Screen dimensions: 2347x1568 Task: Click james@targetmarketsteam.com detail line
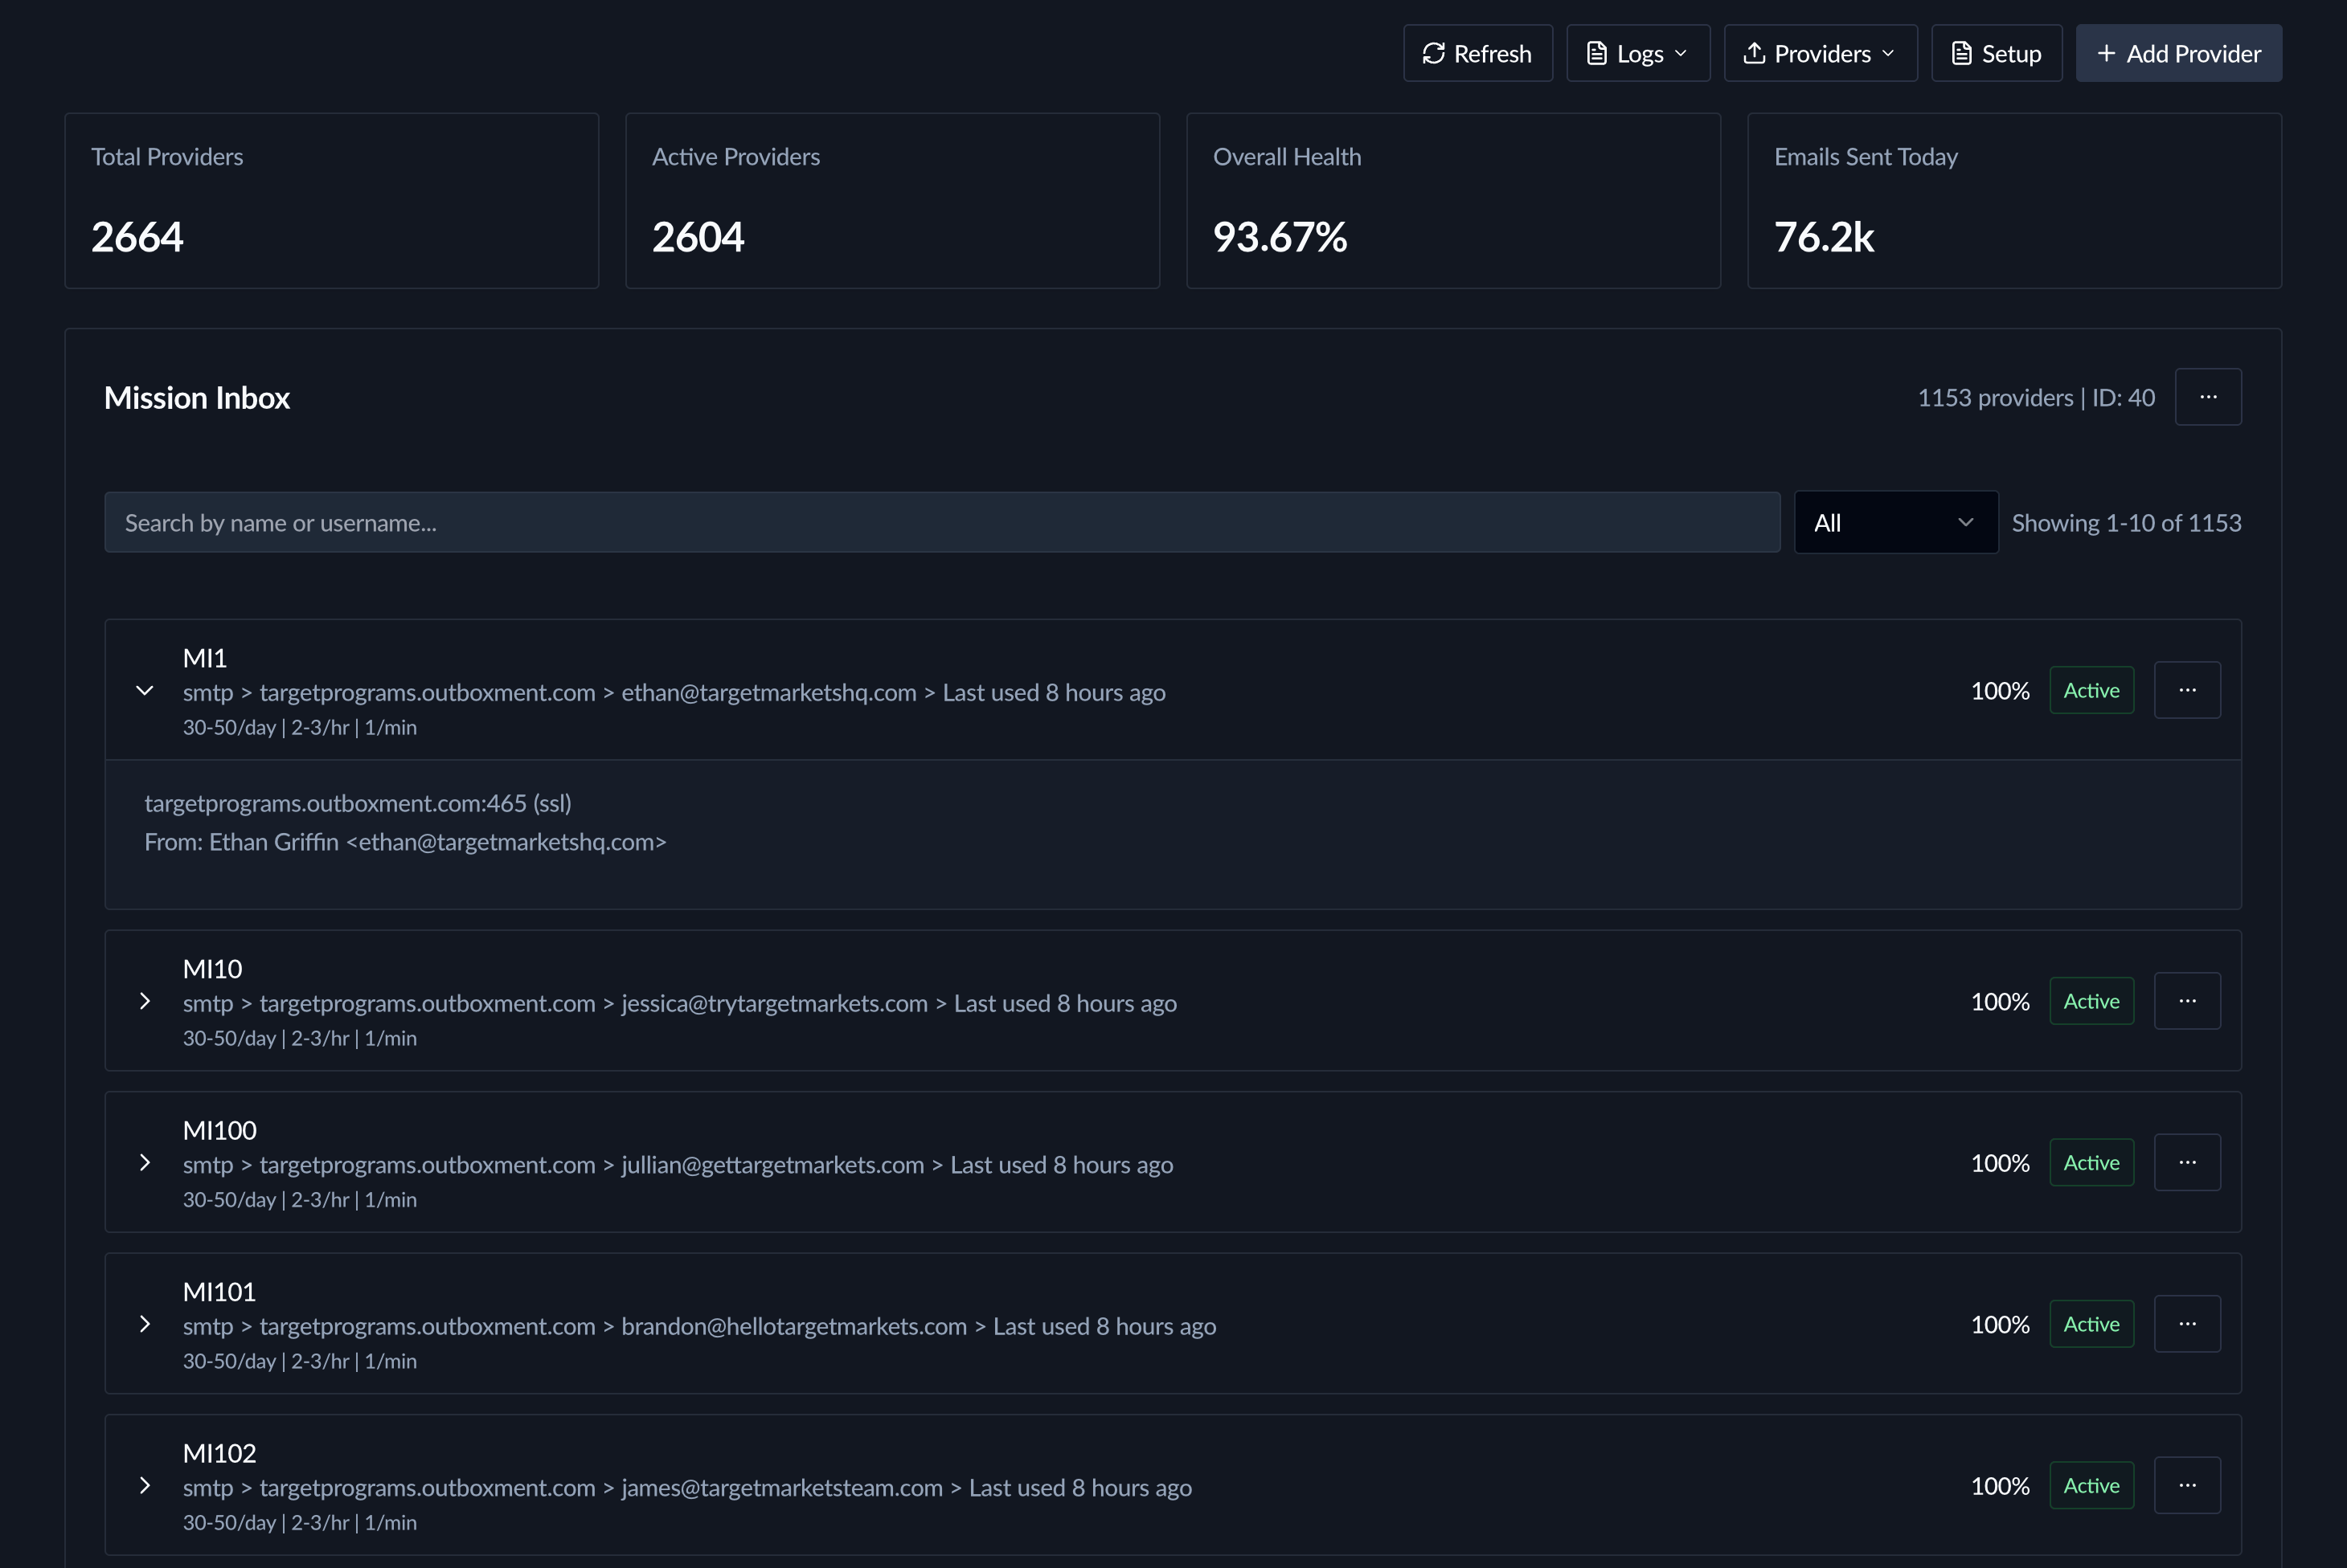pyautogui.click(x=687, y=1488)
